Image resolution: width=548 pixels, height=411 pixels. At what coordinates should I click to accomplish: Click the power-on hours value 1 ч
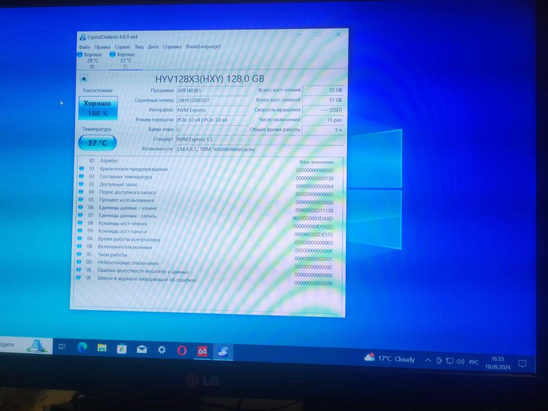pos(323,130)
